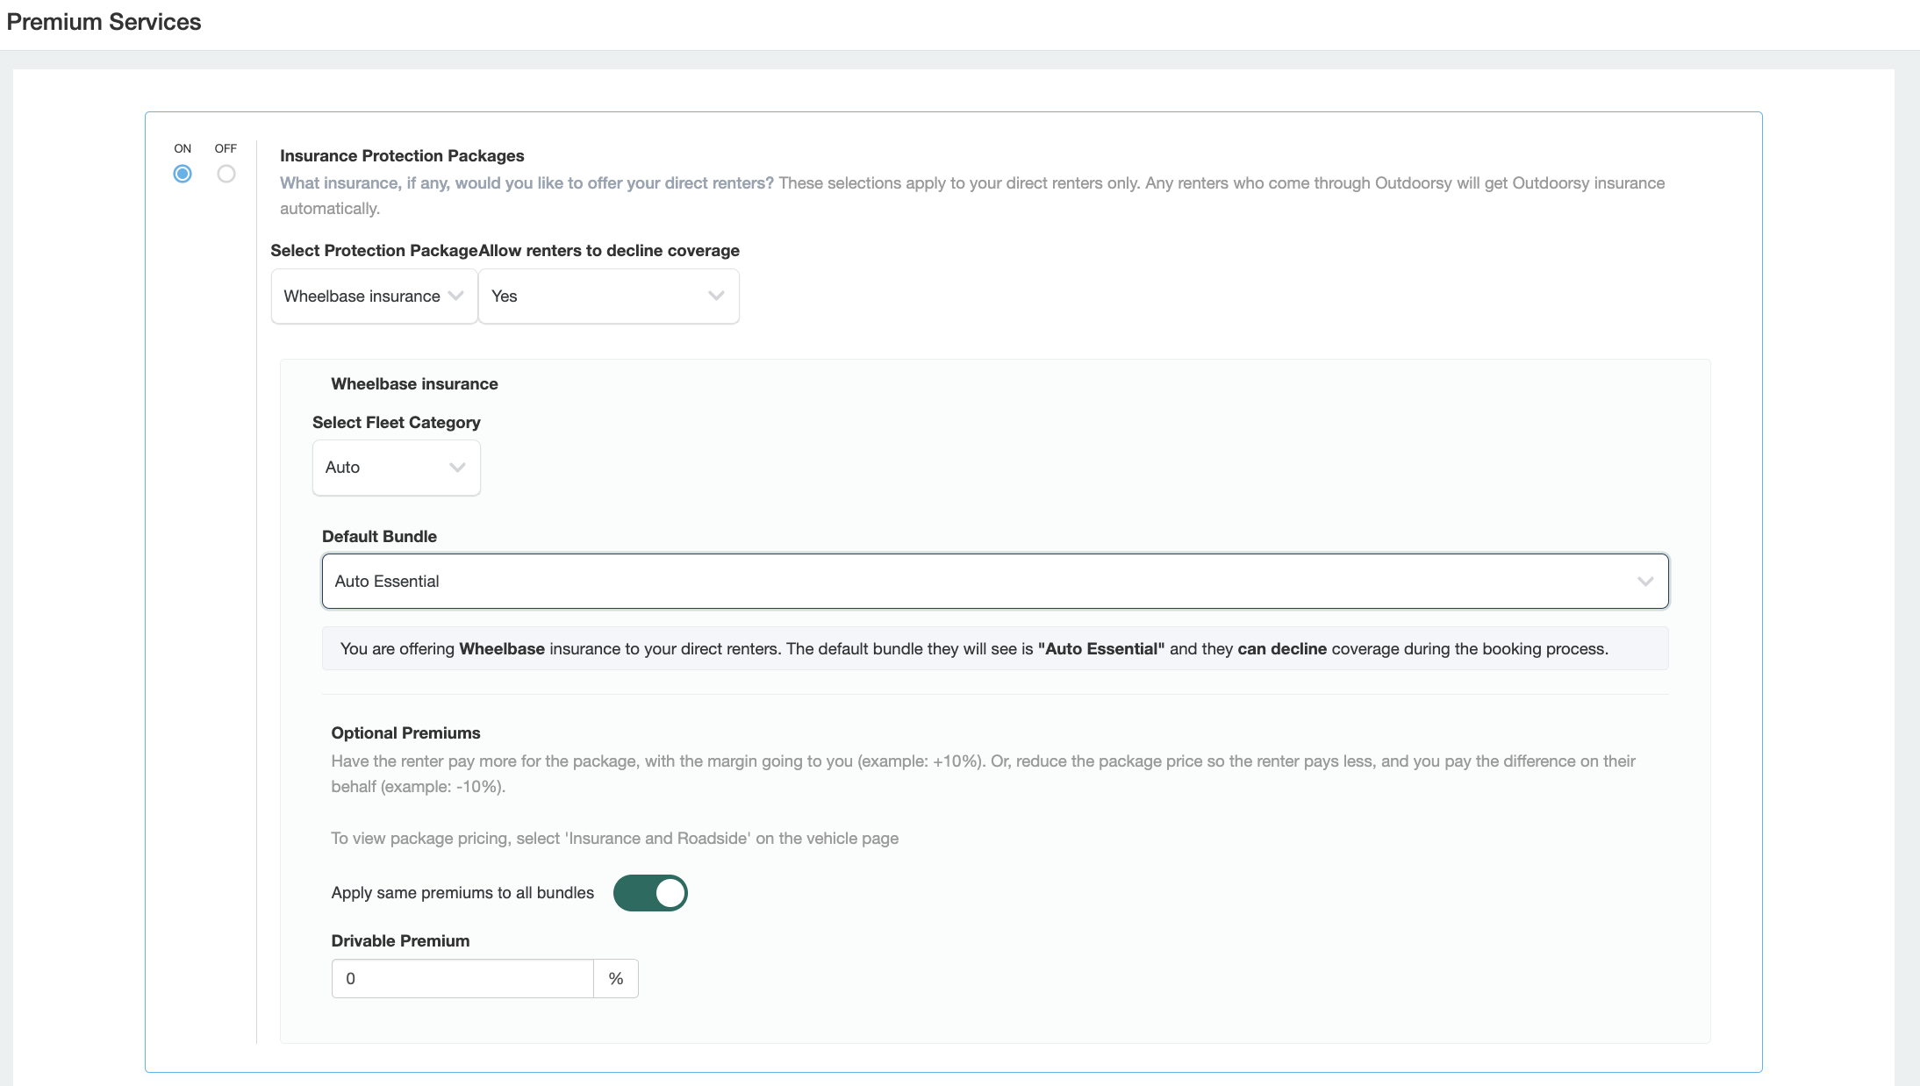Select the OFF radio button
Screen dimensions: 1920x1086
pyautogui.click(x=226, y=174)
